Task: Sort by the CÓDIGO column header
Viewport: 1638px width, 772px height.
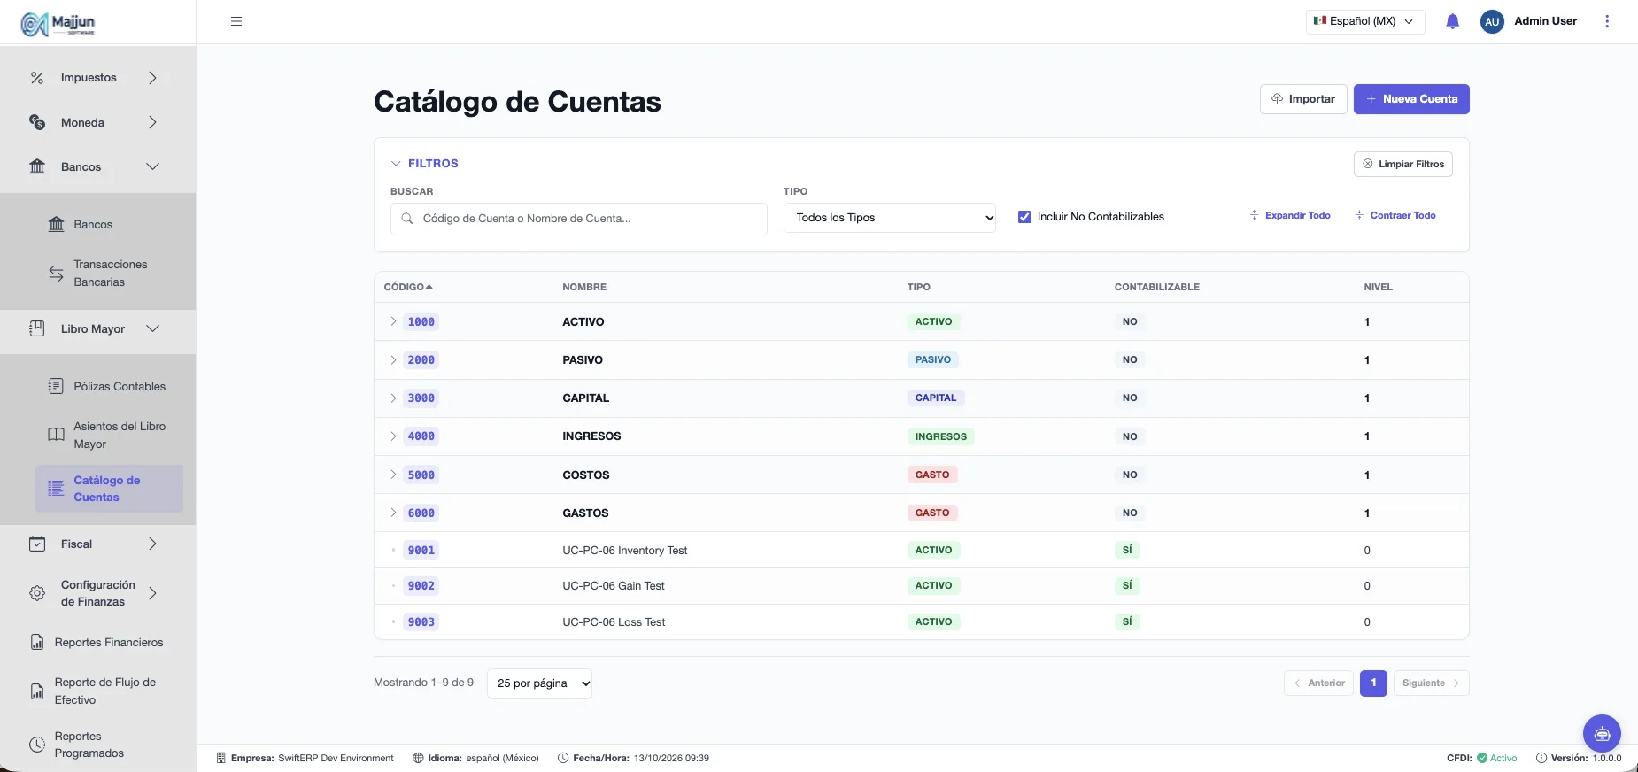Action: tap(408, 287)
